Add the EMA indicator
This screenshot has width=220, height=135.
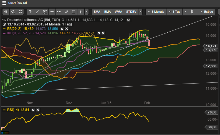107,12
